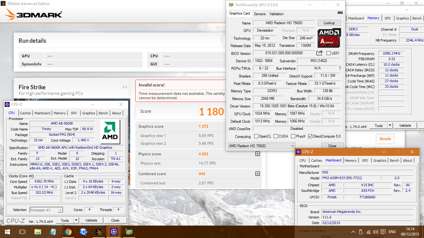This screenshot has height=238, width=424.
Task: Click the Graphics score value 1 272
Action: pos(204,126)
